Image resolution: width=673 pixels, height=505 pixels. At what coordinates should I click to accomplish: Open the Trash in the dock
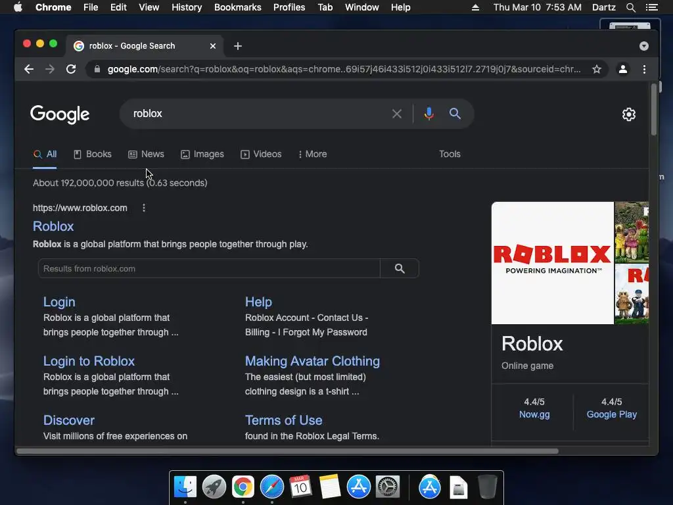[488, 487]
